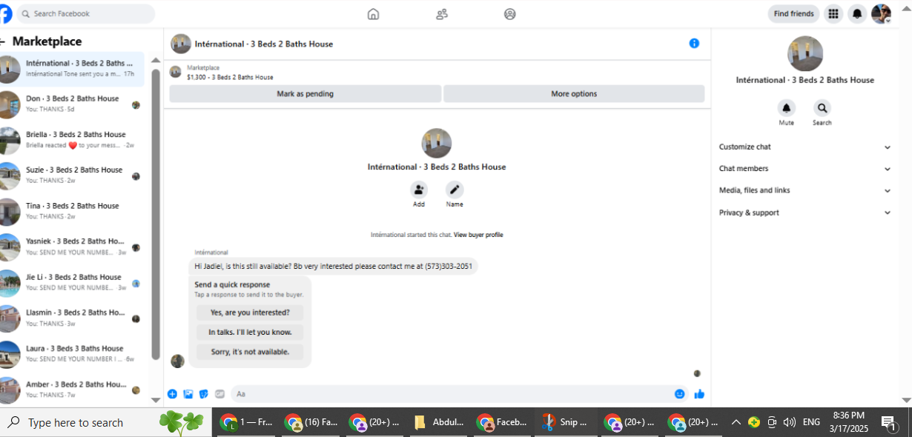
Task: Choose a sticker from the composer
Action: click(x=204, y=394)
